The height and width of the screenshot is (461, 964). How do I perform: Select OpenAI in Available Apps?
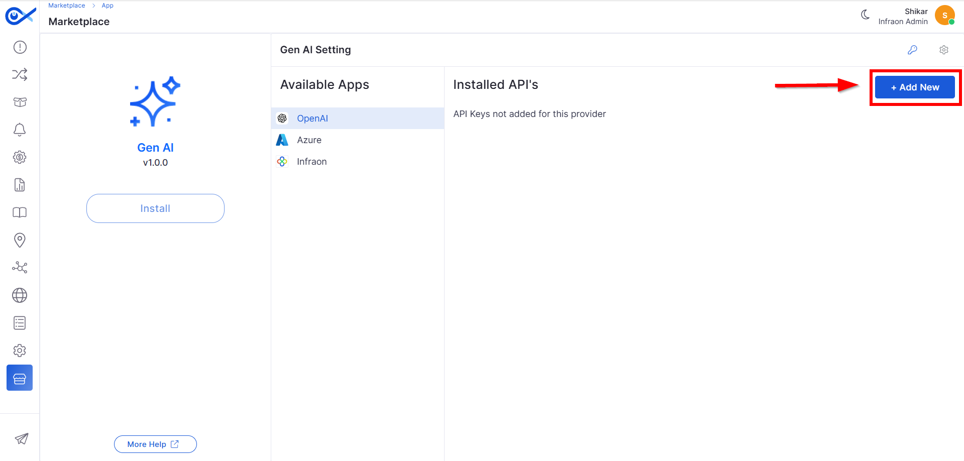click(x=312, y=119)
